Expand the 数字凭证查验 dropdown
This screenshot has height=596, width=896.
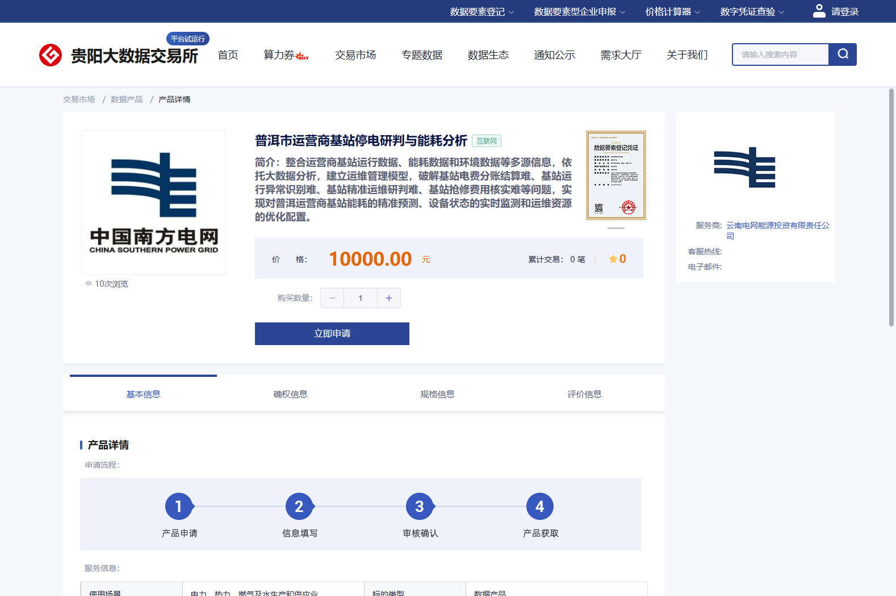tap(752, 11)
